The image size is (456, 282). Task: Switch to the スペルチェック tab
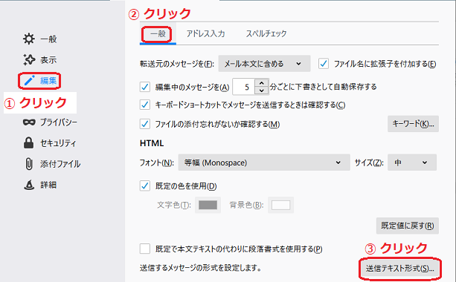[x=266, y=33]
